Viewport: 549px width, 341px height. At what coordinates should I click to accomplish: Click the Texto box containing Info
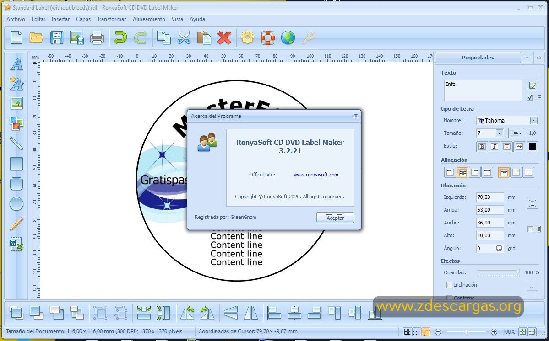483,91
